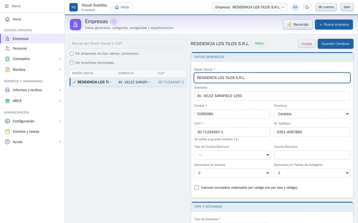Image resolution: width=358 pixels, height=223 pixels.
Task: Click the Guardar Cambios button
Action: [335, 44]
